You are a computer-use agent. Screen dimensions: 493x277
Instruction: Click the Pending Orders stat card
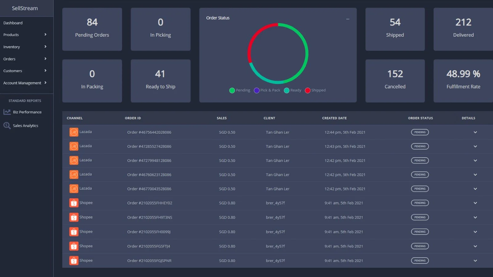92,29
